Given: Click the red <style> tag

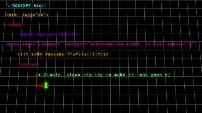Looking at the screenshot, I should click(28, 64).
